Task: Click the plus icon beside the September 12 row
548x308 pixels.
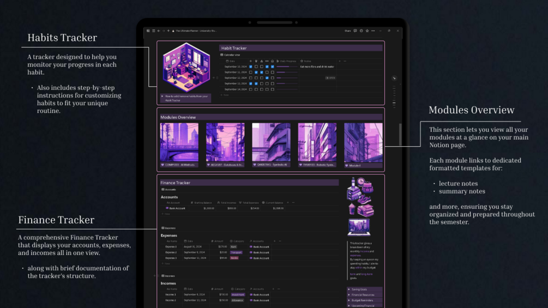Action: click(x=214, y=78)
